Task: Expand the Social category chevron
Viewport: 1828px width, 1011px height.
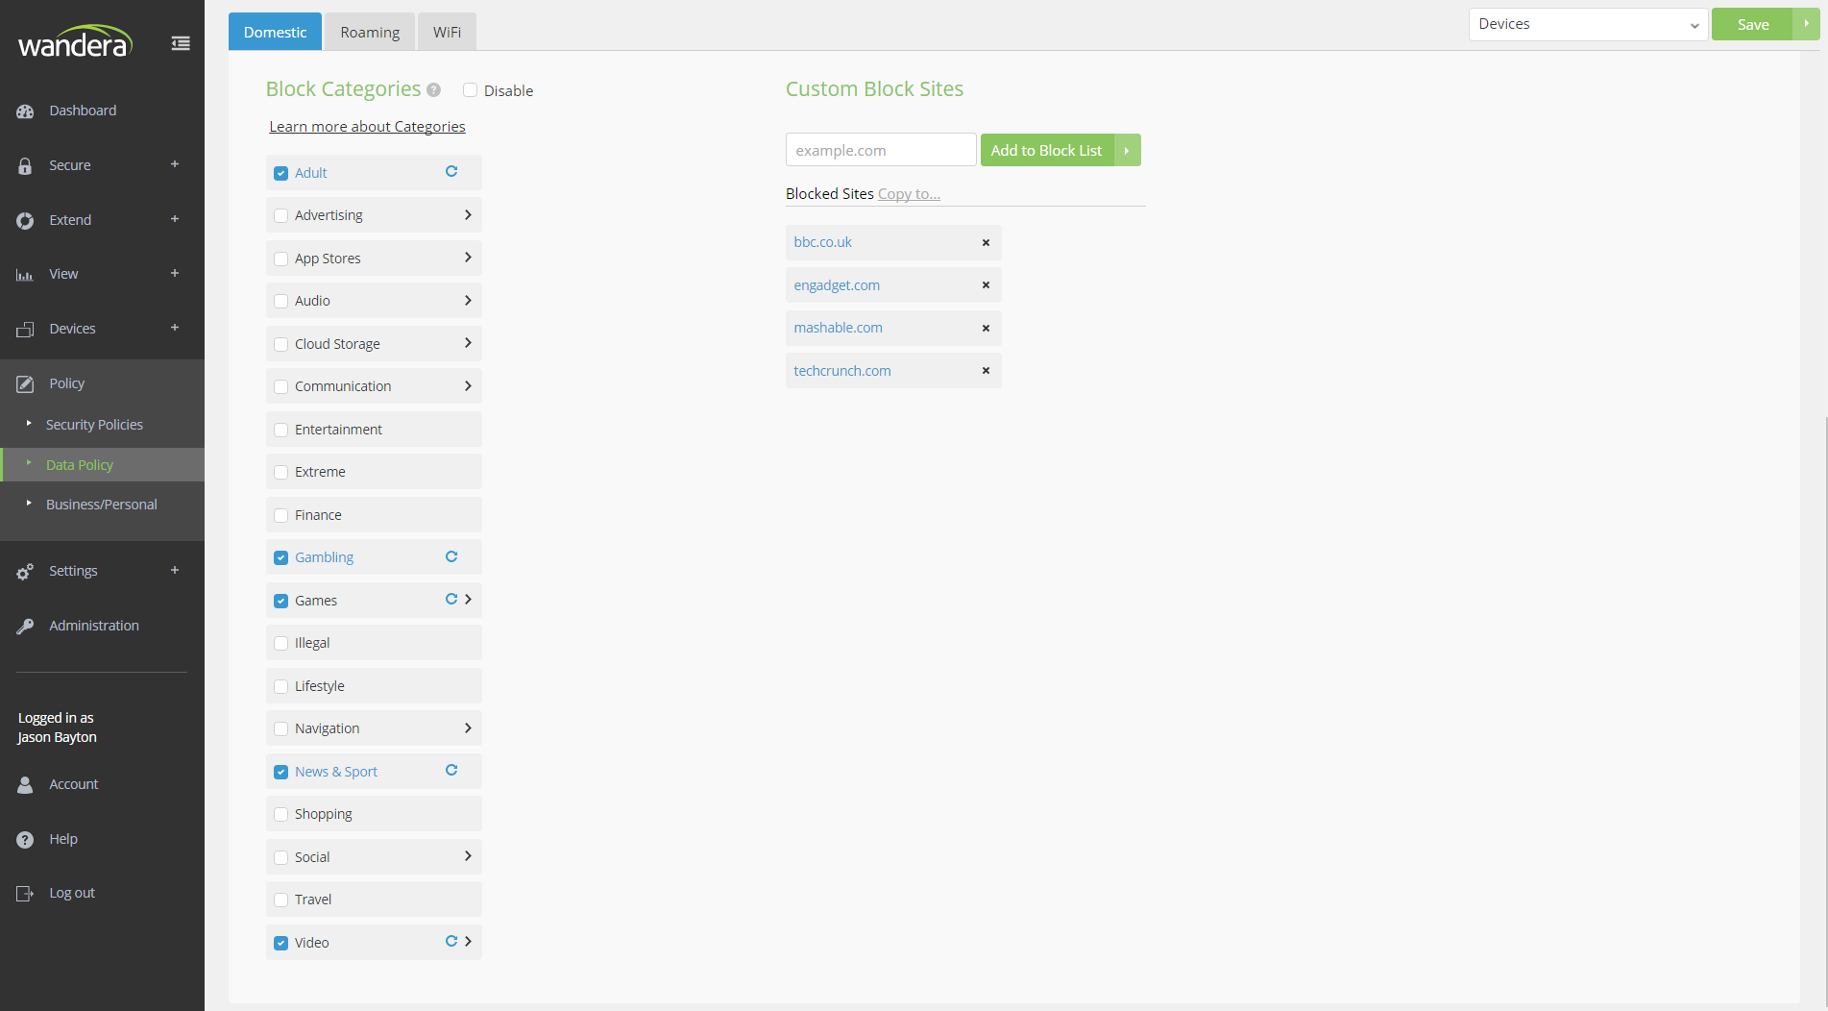Action: click(x=468, y=856)
